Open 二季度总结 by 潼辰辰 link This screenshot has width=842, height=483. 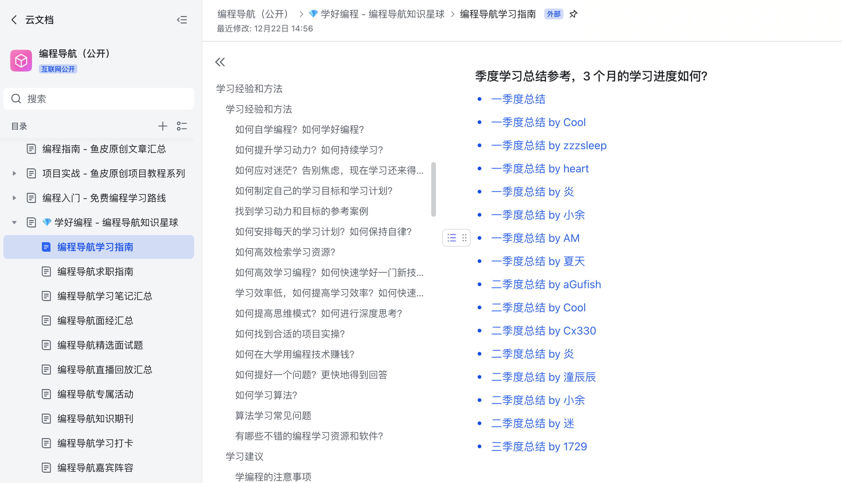click(543, 377)
